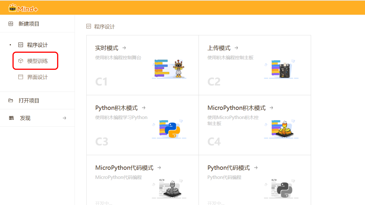
Task: Click the 打开项目 folder icon
Action: (11, 101)
